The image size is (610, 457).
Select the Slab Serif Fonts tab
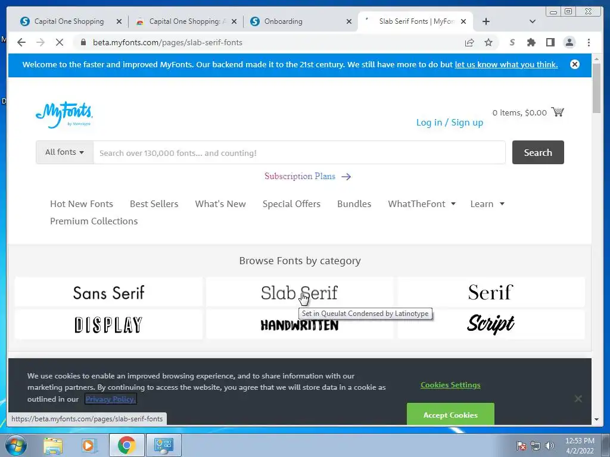click(x=415, y=21)
